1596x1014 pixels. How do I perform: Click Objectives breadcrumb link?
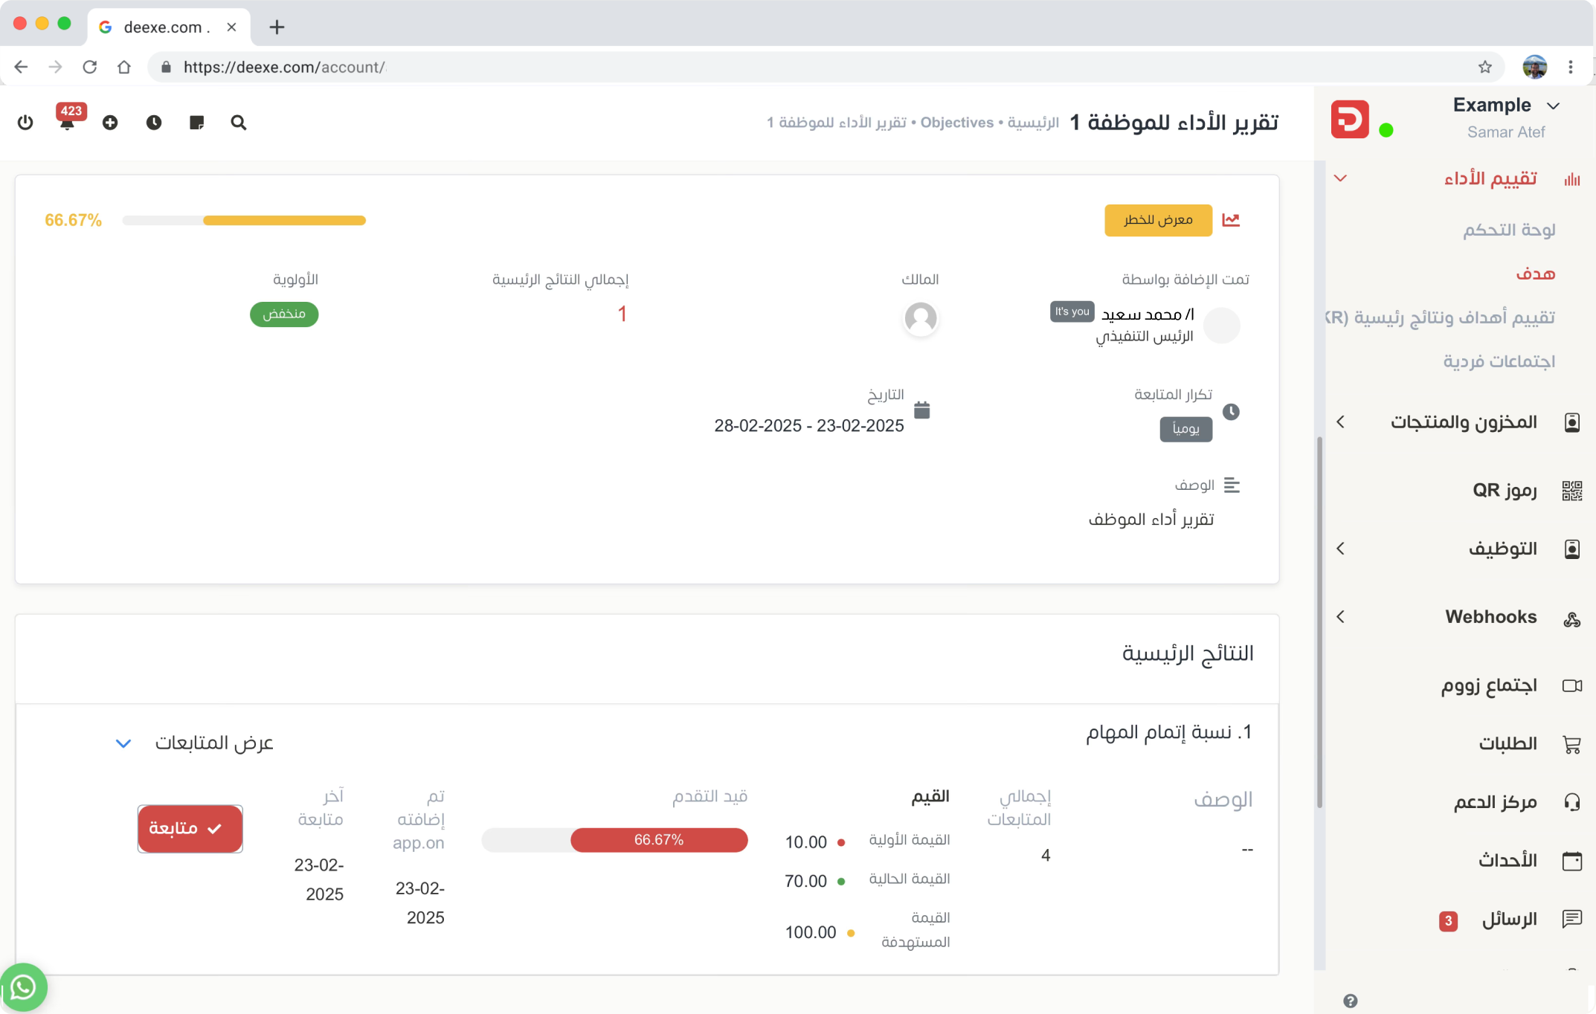click(x=956, y=123)
